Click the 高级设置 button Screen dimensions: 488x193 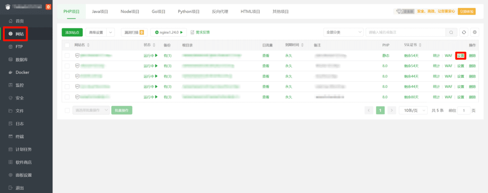pos(96,32)
